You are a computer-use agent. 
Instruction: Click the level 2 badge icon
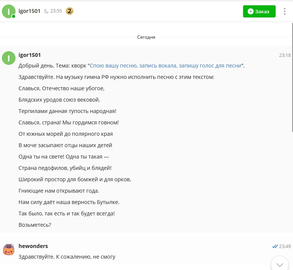point(69,11)
